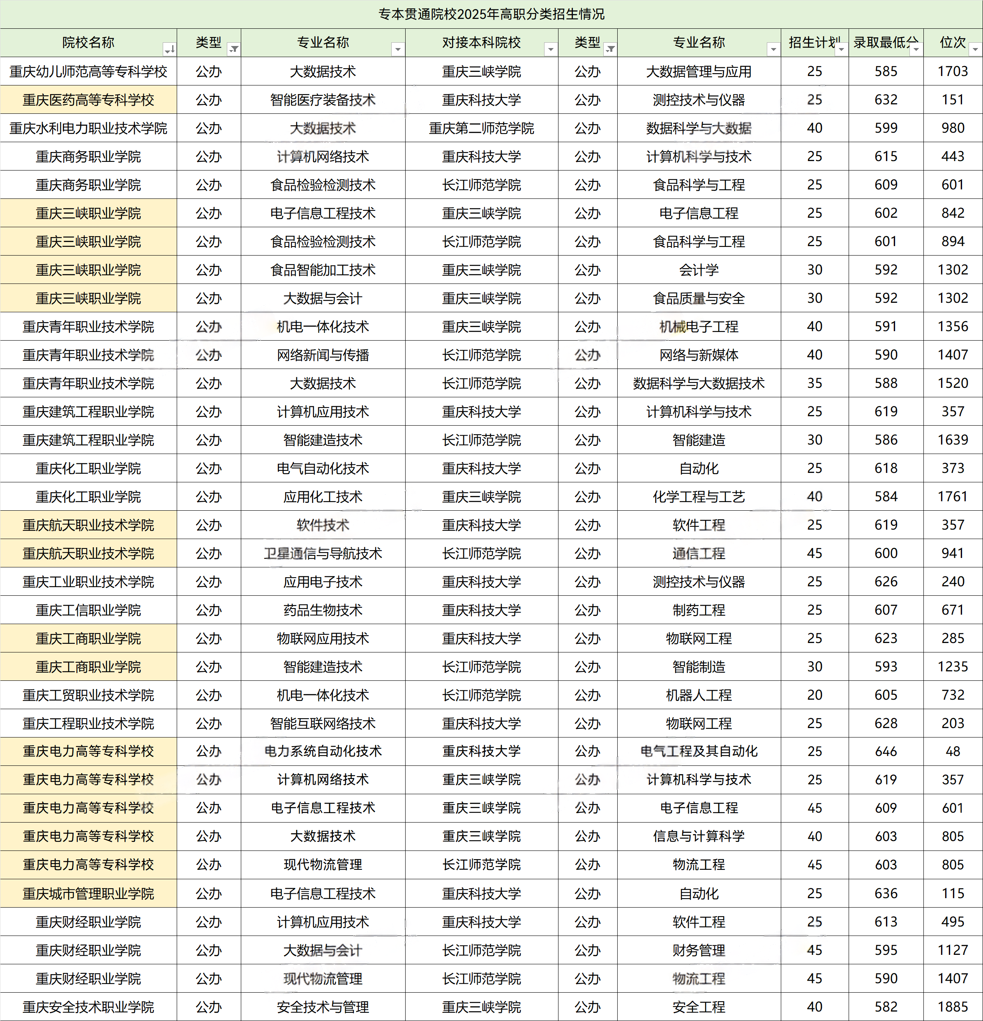Click the 卫星通信与导航技术 major cell
983x1021 pixels.
click(323, 553)
